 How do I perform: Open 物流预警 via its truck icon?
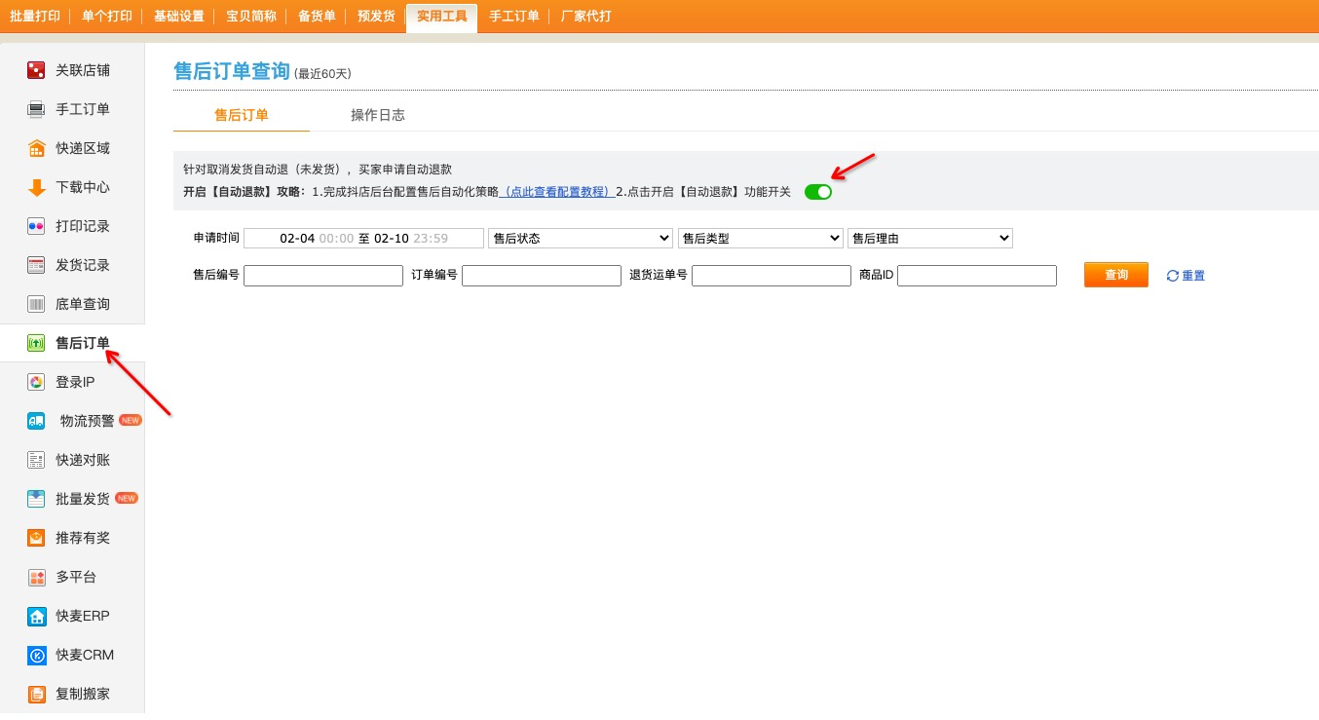(36, 421)
